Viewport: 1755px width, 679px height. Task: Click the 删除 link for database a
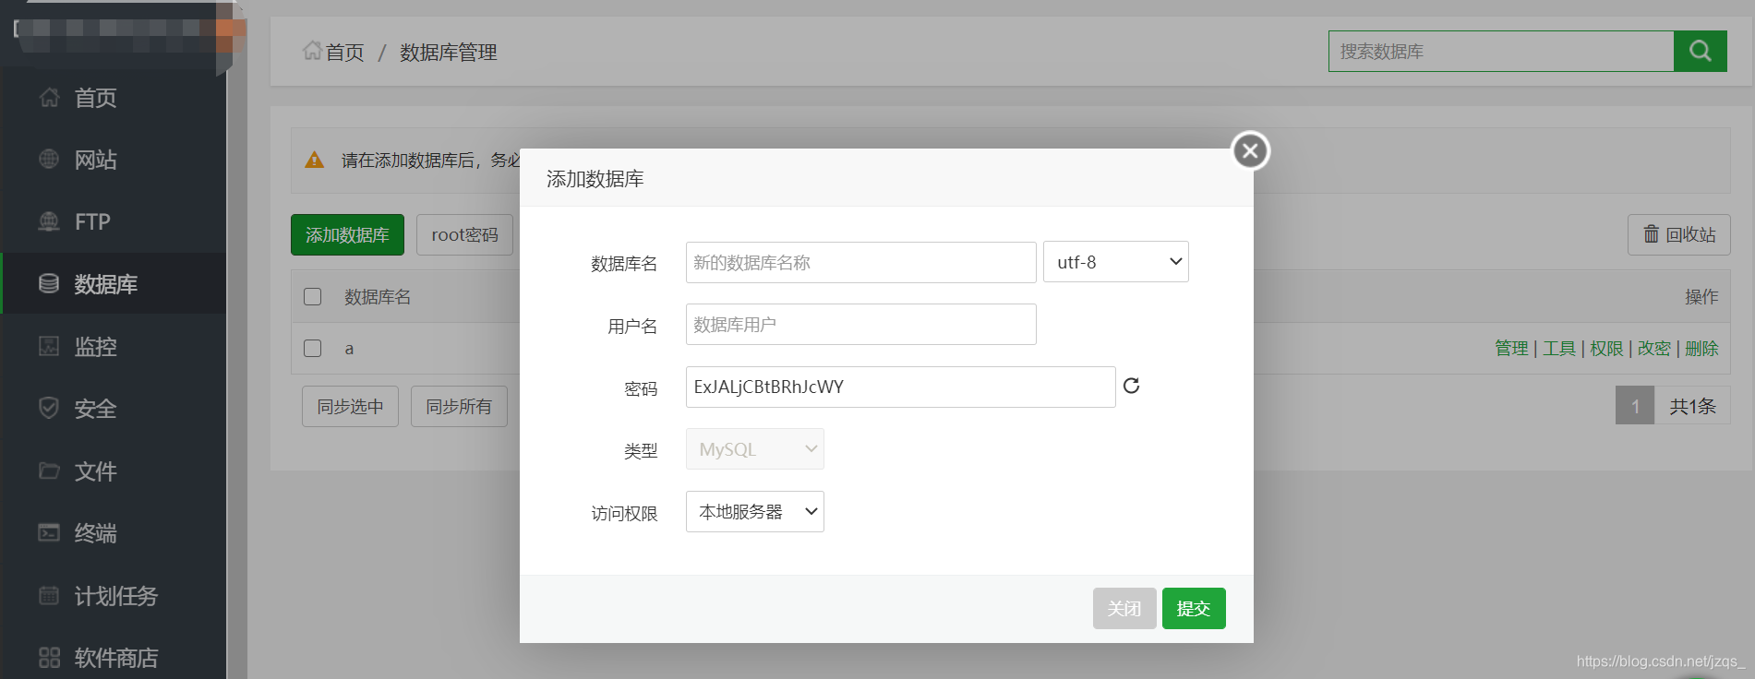[x=1701, y=348]
